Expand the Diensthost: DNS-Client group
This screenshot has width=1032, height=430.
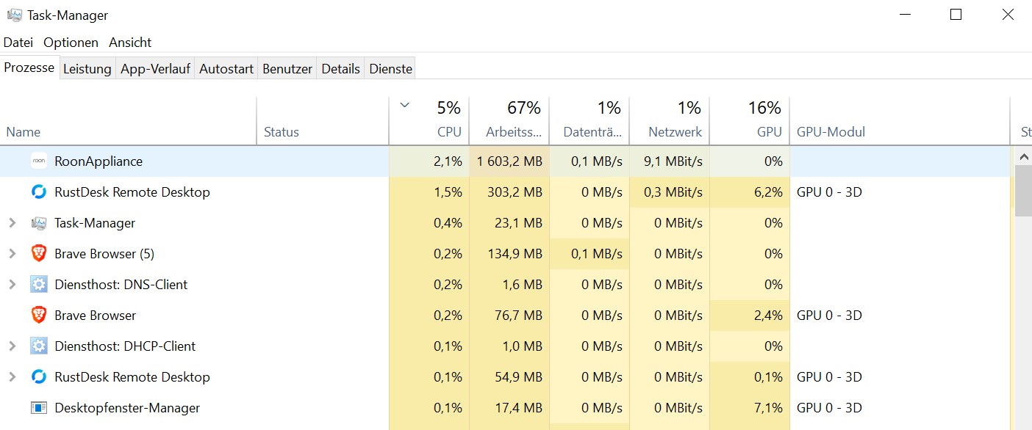point(12,285)
